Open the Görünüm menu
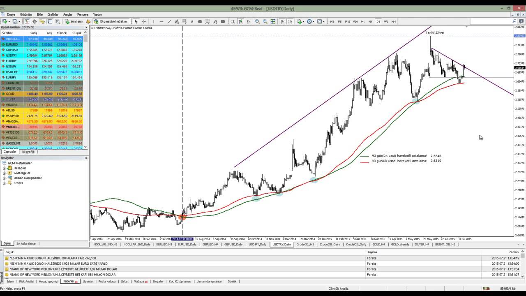526x296 pixels. tap(26, 14)
